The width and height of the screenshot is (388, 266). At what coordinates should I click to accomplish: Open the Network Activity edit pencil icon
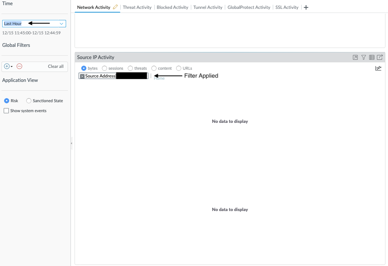click(115, 7)
